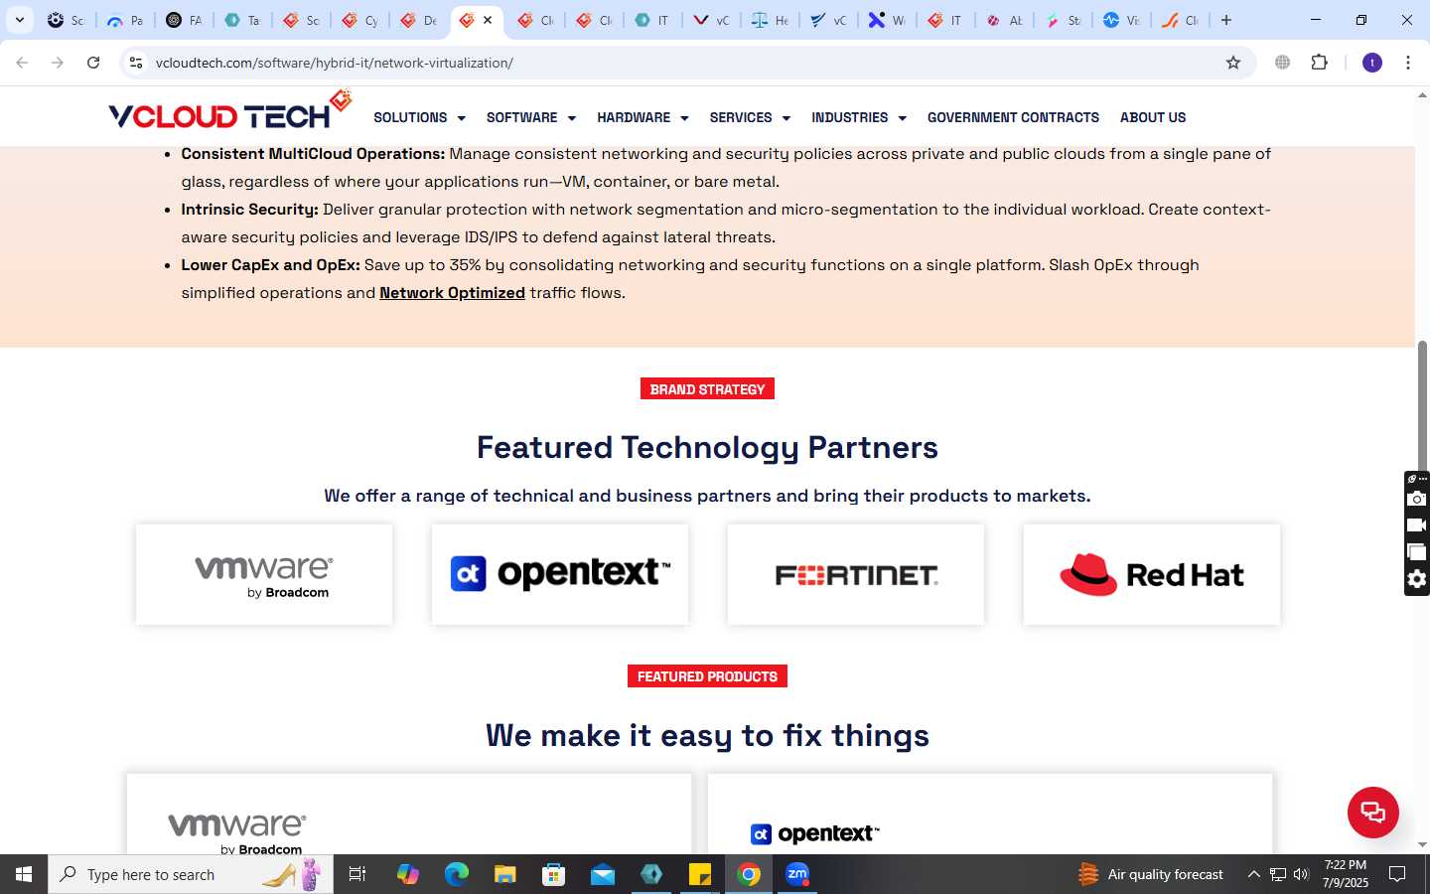This screenshot has height=894, width=1430.
Task: Click the opentext logo in featured products
Action: click(815, 834)
